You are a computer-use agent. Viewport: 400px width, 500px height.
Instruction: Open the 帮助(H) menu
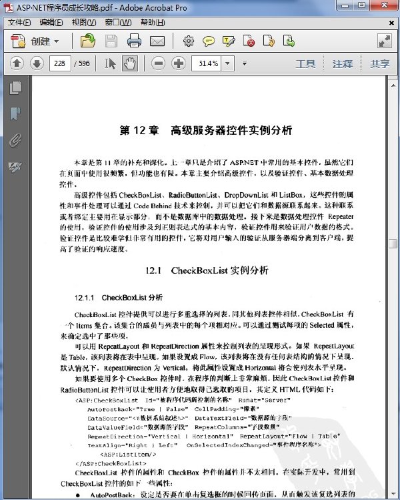point(153,22)
